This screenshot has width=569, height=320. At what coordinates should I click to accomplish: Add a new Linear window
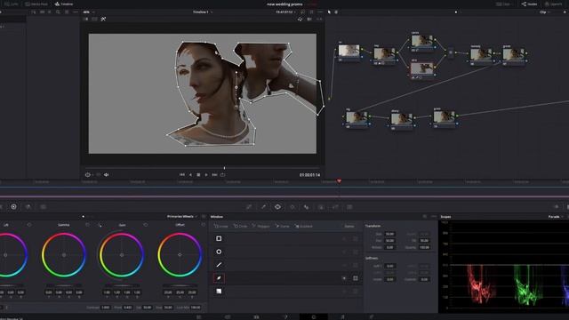pyautogui.click(x=221, y=227)
